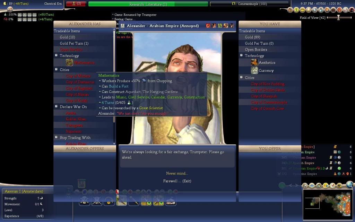This screenshot has height=222, width=355.
Task: Click Farewell (Exit) to leave diplomacy
Action: pyautogui.click(x=177, y=181)
